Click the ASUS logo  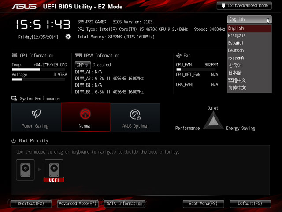pyautogui.click(x=24, y=7)
